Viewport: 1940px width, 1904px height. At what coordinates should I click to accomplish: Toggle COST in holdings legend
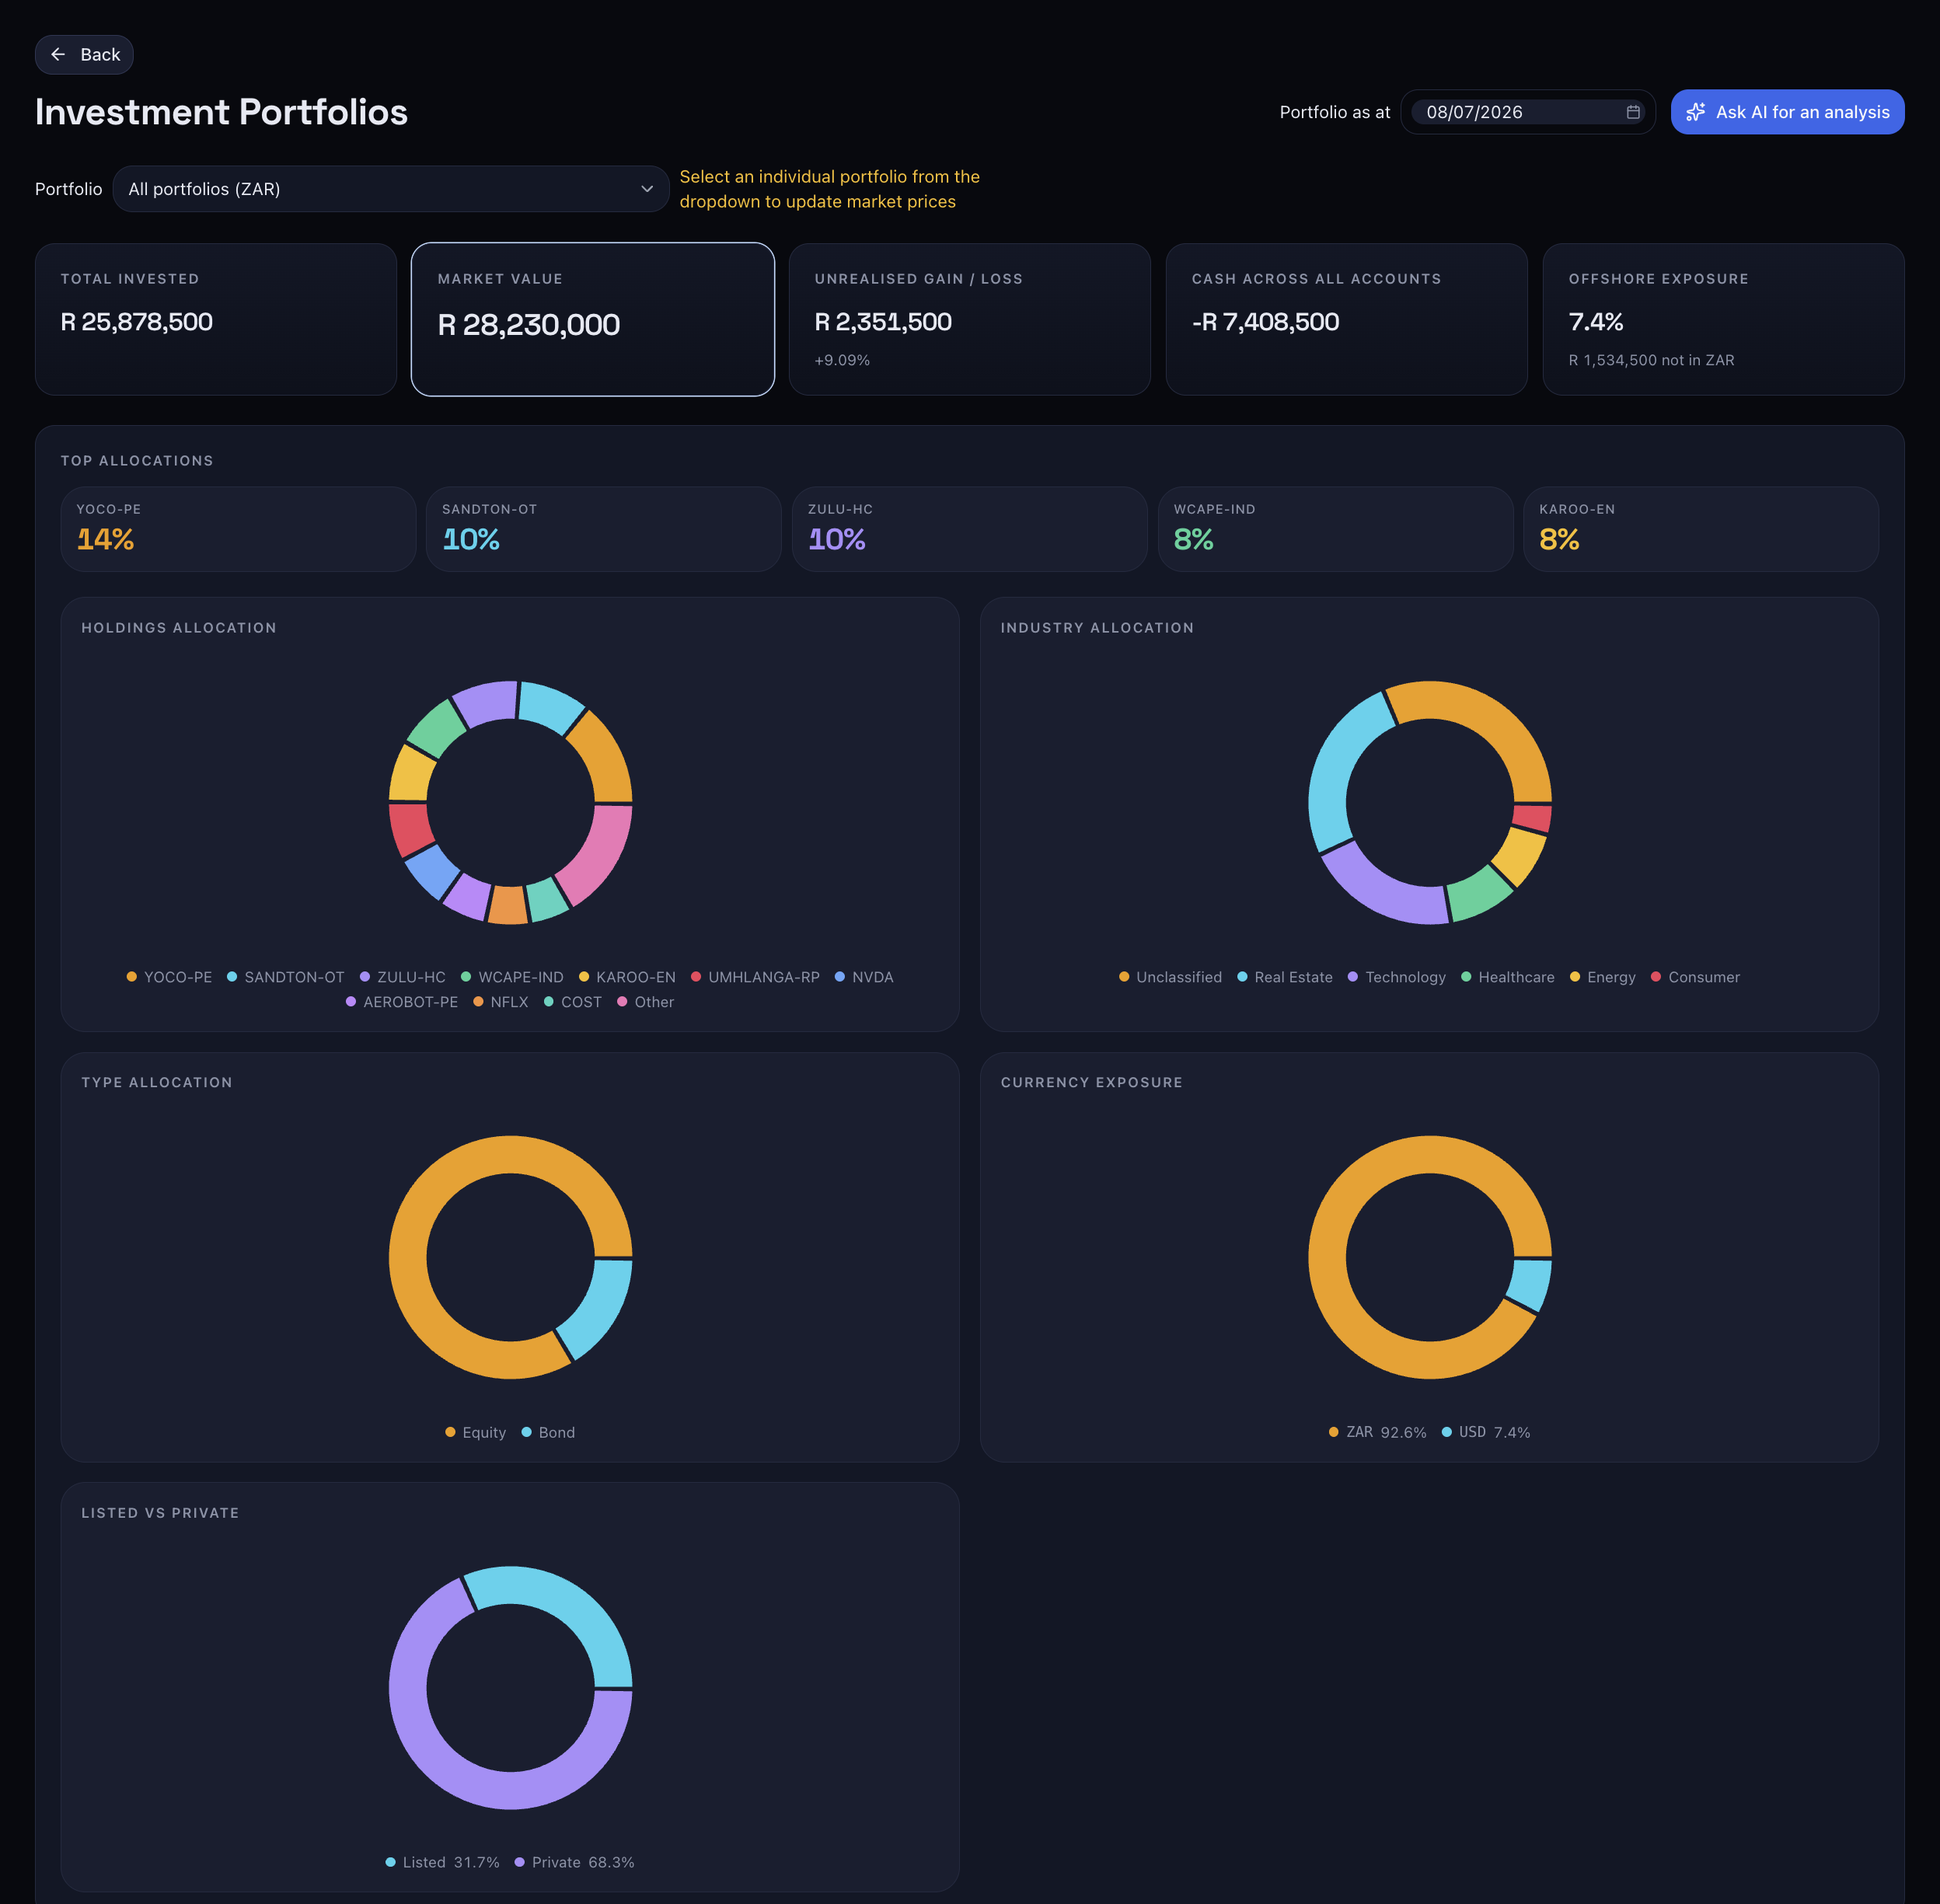572,1002
